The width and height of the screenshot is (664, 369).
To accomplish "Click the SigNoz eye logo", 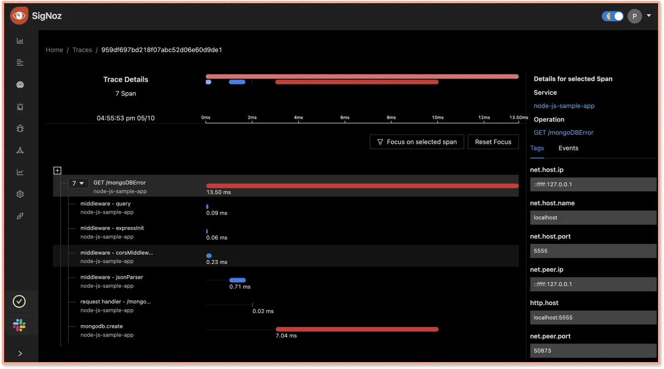I will point(19,16).
